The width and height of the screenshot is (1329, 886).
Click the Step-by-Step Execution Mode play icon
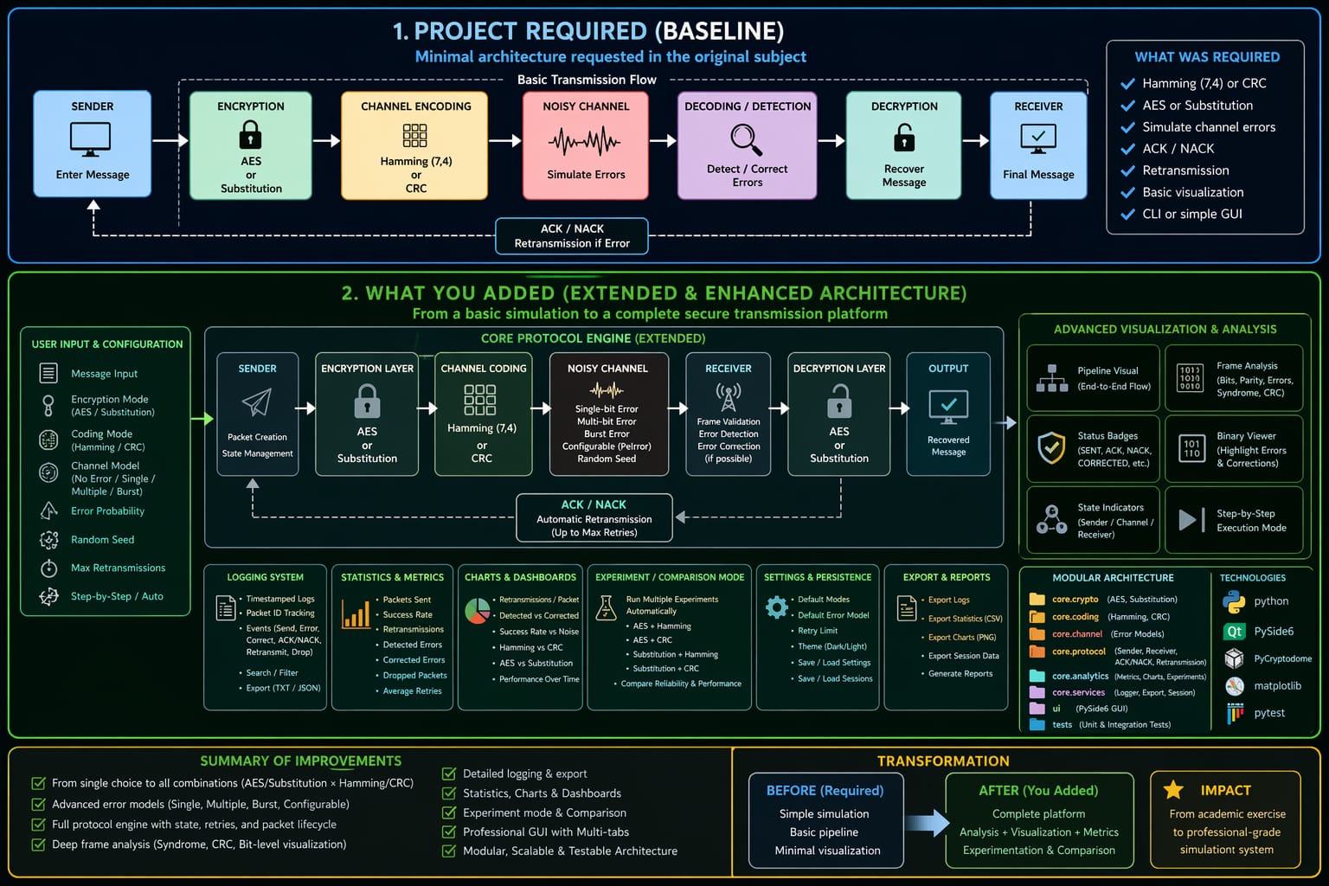coord(1191,520)
